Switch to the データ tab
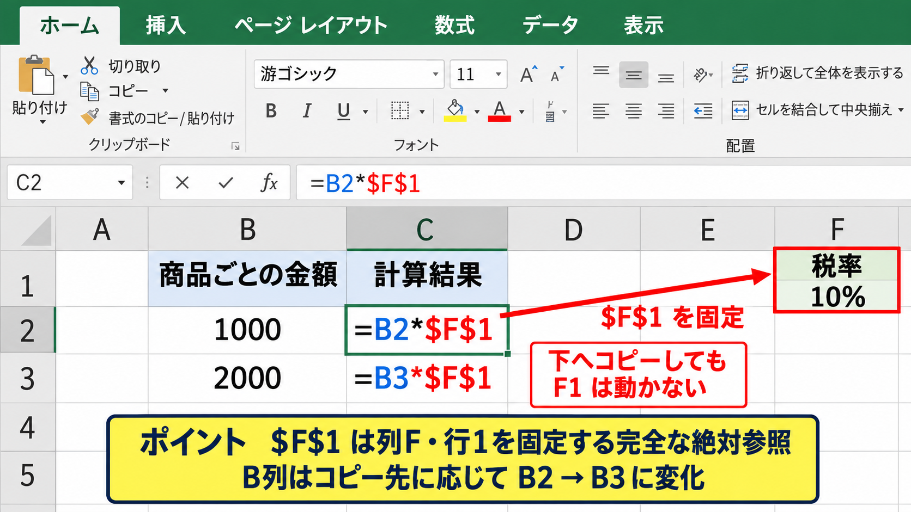The image size is (911, 512). (x=550, y=26)
